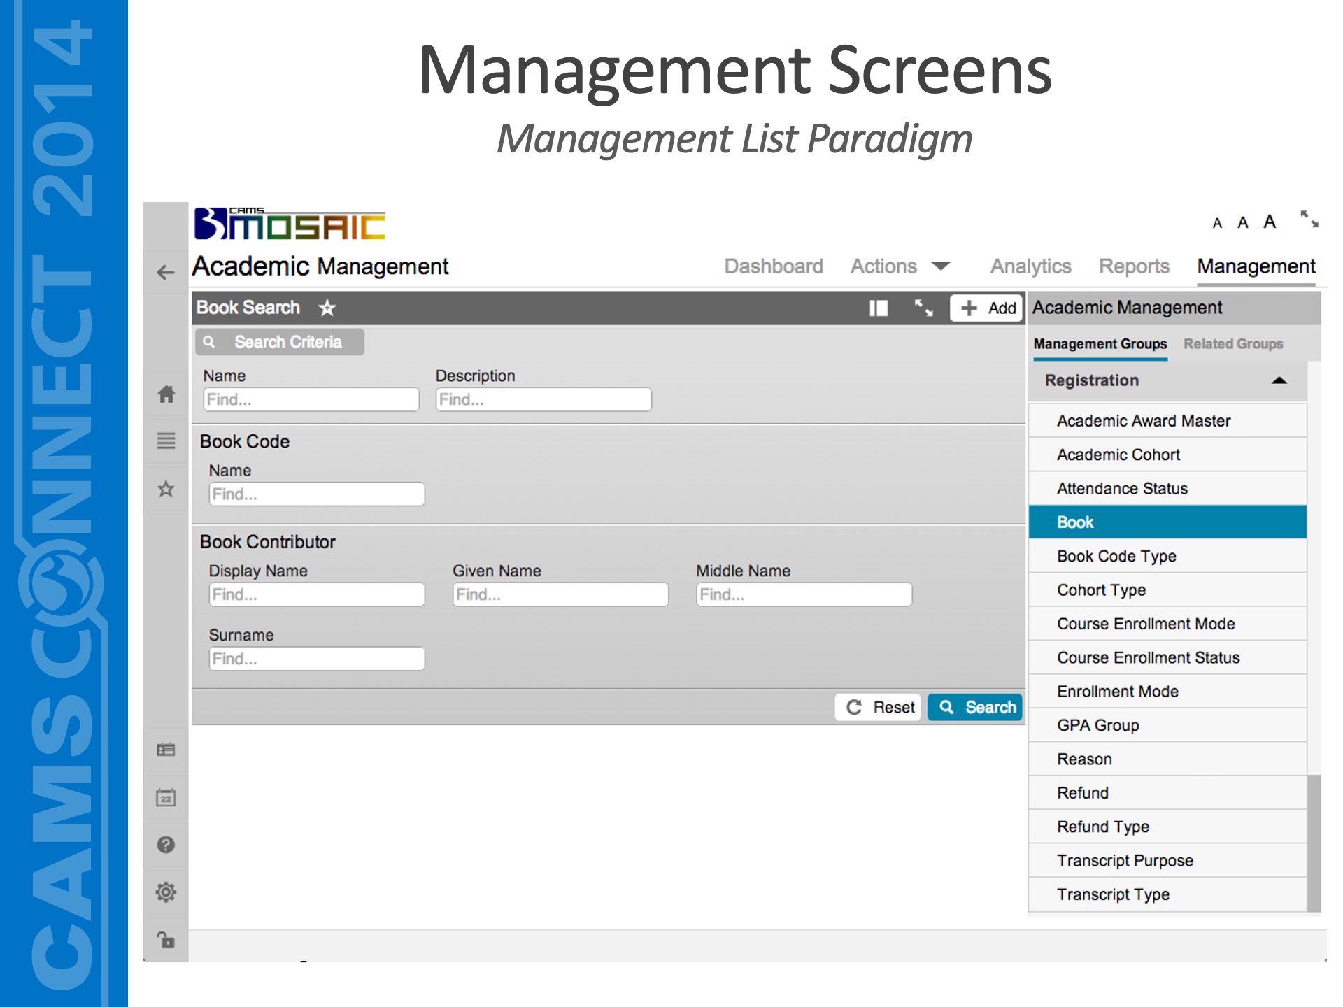Click the Surname find field
Screen dimensions: 1343x1007
[x=317, y=659]
